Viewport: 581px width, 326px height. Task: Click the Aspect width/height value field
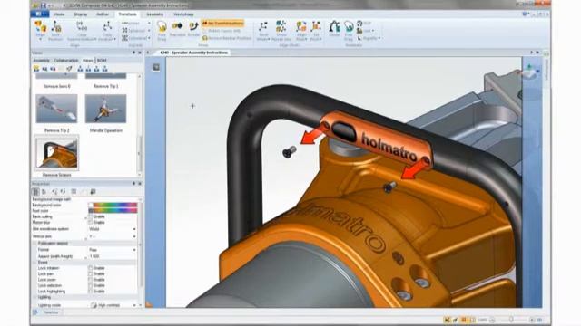pos(113,256)
